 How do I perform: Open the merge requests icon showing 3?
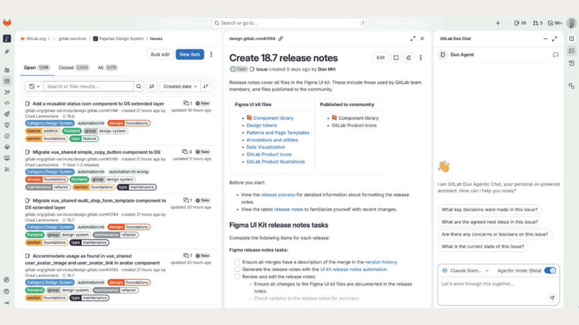tap(535, 23)
